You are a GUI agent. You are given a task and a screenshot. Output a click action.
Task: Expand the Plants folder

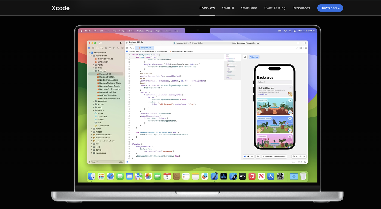coord(93,65)
